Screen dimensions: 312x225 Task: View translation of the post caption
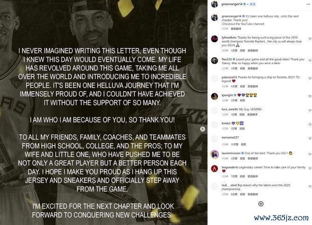click(236, 29)
